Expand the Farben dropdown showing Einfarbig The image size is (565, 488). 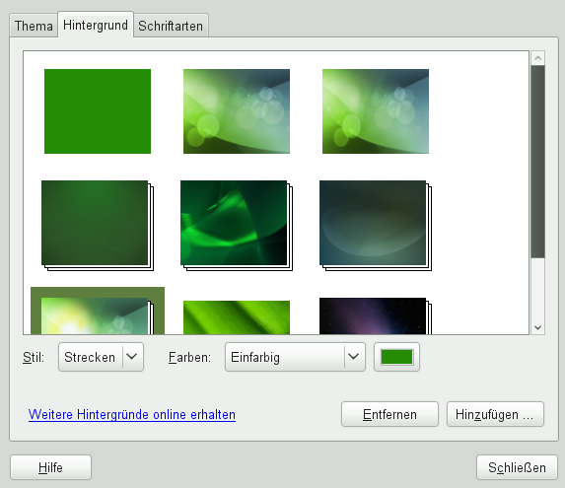coord(295,357)
